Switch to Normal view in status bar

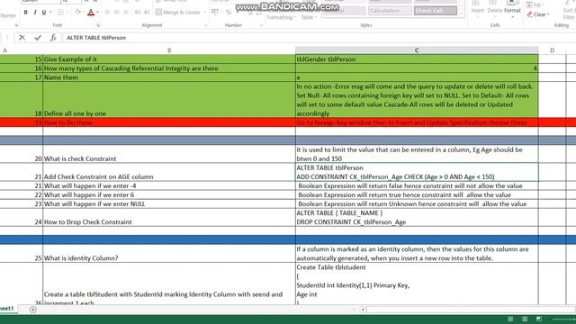pyautogui.click(x=510, y=319)
